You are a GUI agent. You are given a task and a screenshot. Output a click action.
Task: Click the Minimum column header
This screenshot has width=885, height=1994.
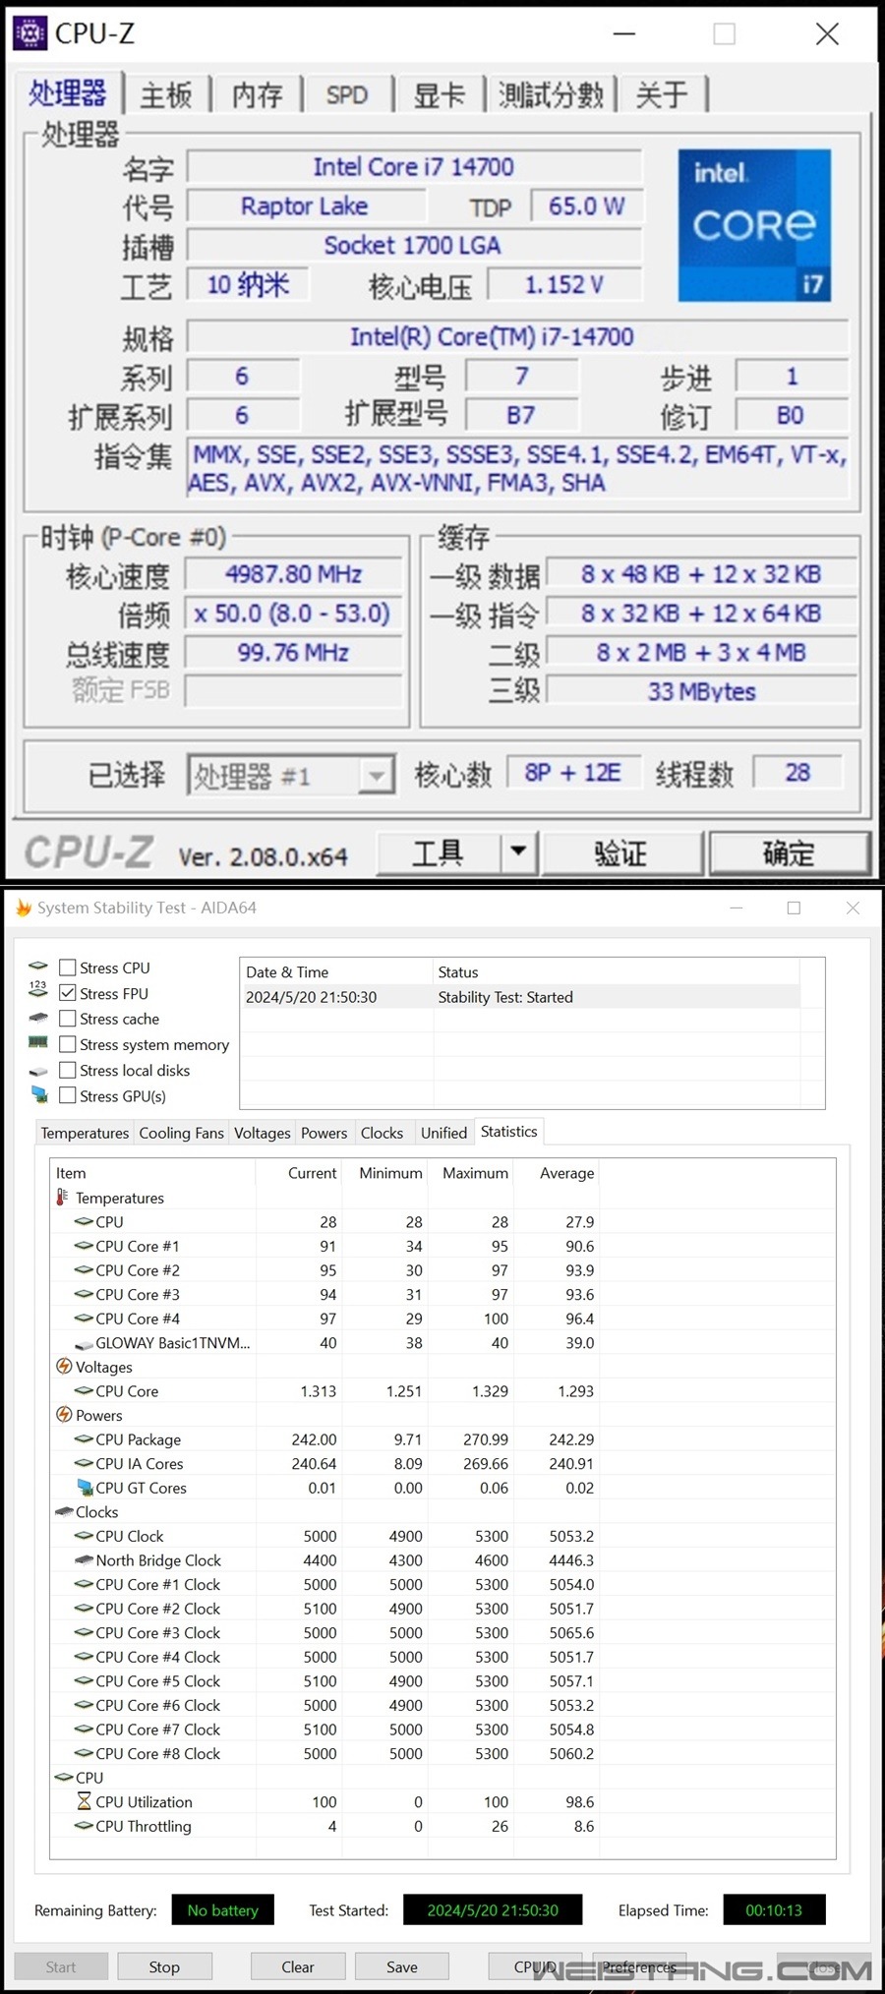pos(385,1173)
